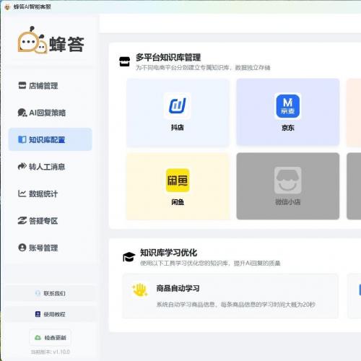Switch to the 答疑专区 section
The height and width of the screenshot is (361, 361).
(51, 220)
